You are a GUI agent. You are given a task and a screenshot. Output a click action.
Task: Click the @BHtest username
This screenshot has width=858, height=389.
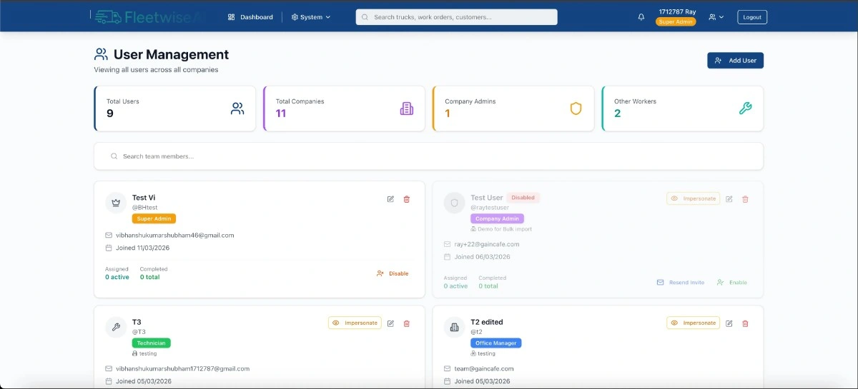pos(144,208)
